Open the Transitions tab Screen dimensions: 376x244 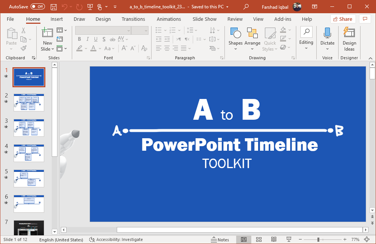tap(133, 19)
